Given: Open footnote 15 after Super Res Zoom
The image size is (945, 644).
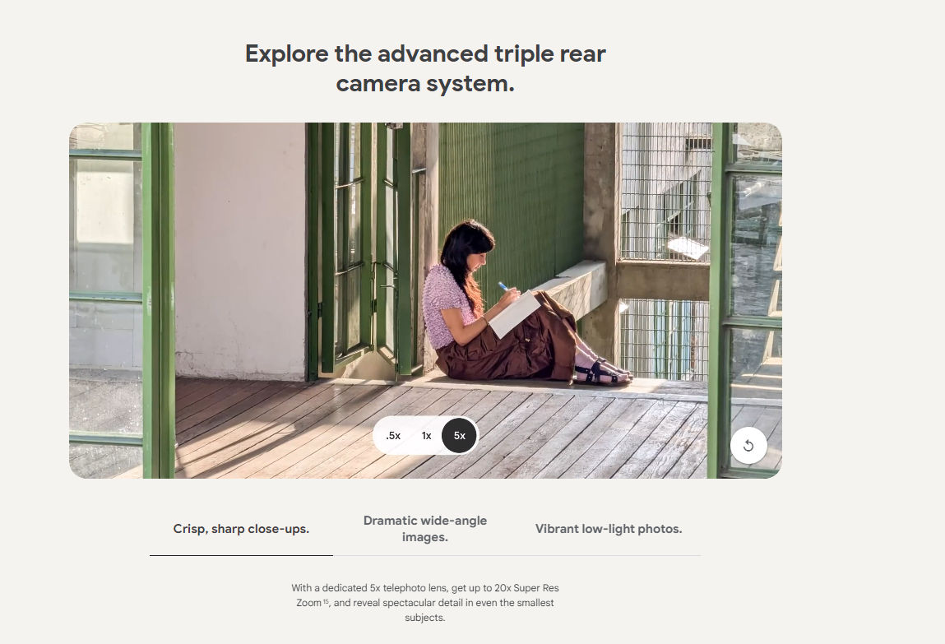Looking at the screenshot, I should pyautogui.click(x=326, y=602).
